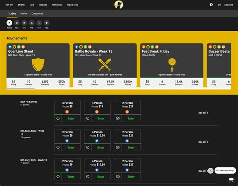The height and width of the screenshot is (186, 238).
Task: Switch to the Lobby tab
Action: tap(12, 14)
